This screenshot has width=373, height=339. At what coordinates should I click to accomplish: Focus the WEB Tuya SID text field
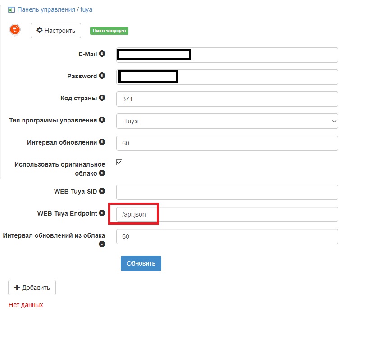(x=227, y=192)
